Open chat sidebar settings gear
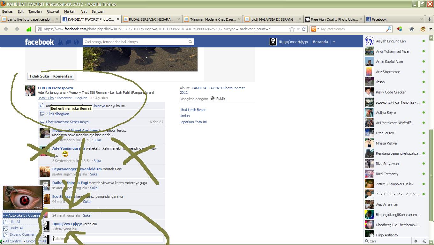Viewport: 434px width, 245px height. 416,241
